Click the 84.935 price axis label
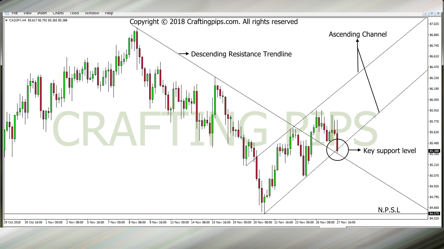This screenshot has width=444, height=249. pyautogui.click(x=434, y=186)
